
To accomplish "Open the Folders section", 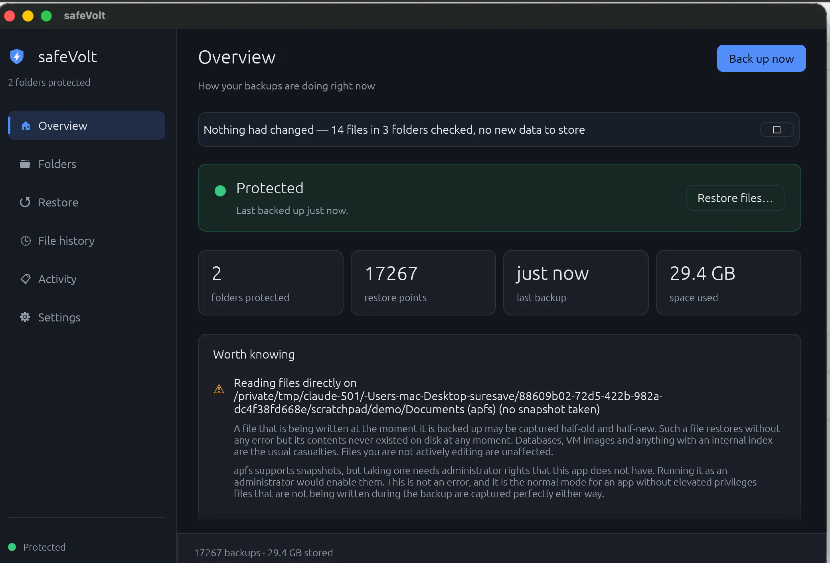I will (x=87, y=164).
